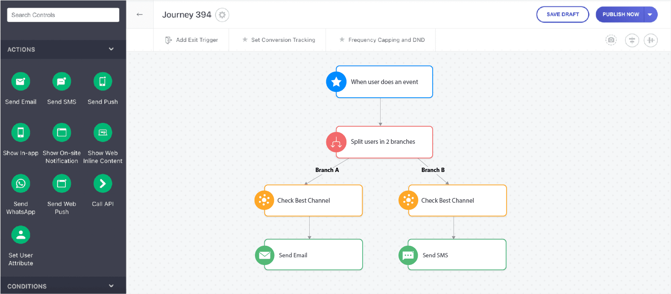The image size is (671, 294).
Task: Select the Split users in 2 branches node
Action: 384,142
